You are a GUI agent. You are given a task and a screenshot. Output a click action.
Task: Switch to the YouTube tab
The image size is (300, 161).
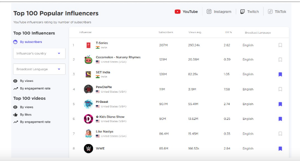pos(186,12)
